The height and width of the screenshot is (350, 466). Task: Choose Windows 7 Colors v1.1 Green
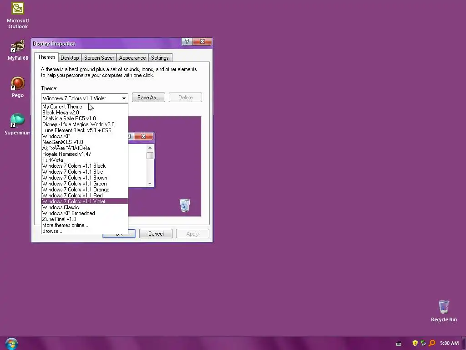tap(84, 184)
